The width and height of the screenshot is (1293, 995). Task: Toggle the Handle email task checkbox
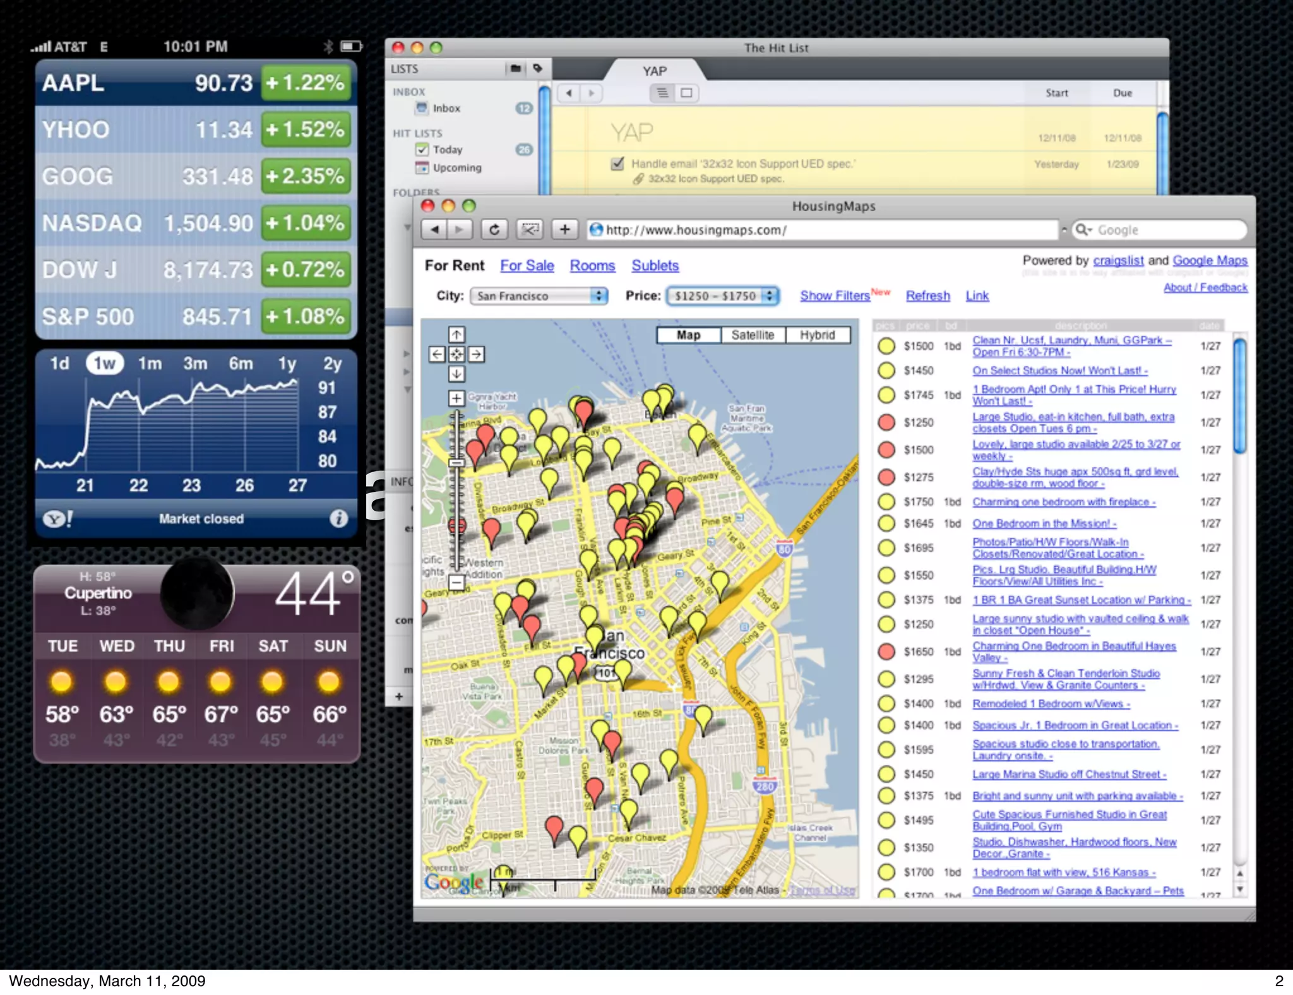(617, 164)
